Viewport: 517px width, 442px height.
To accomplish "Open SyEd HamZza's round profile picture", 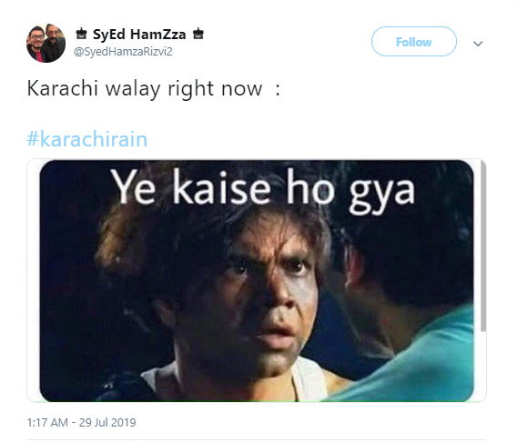I will [x=46, y=43].
